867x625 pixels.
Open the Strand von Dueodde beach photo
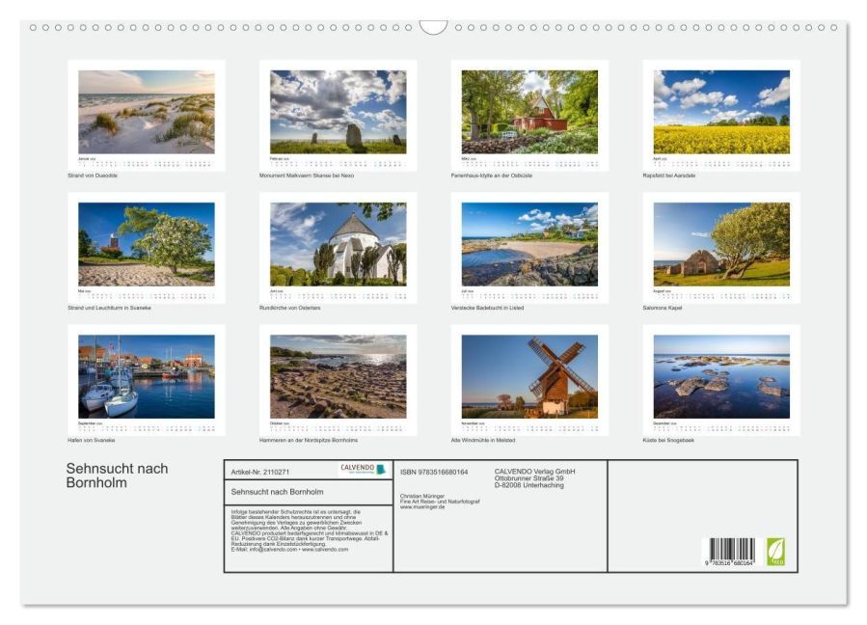[147, 112]
